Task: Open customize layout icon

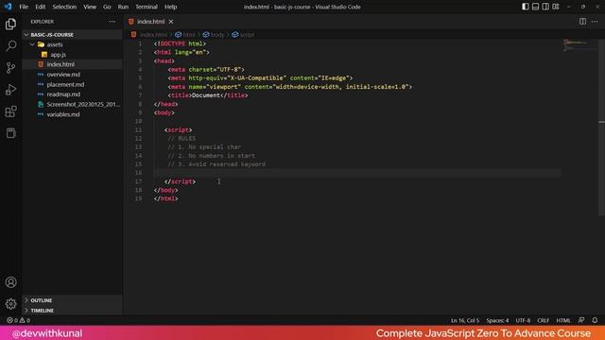Action: tap(556, 7)
